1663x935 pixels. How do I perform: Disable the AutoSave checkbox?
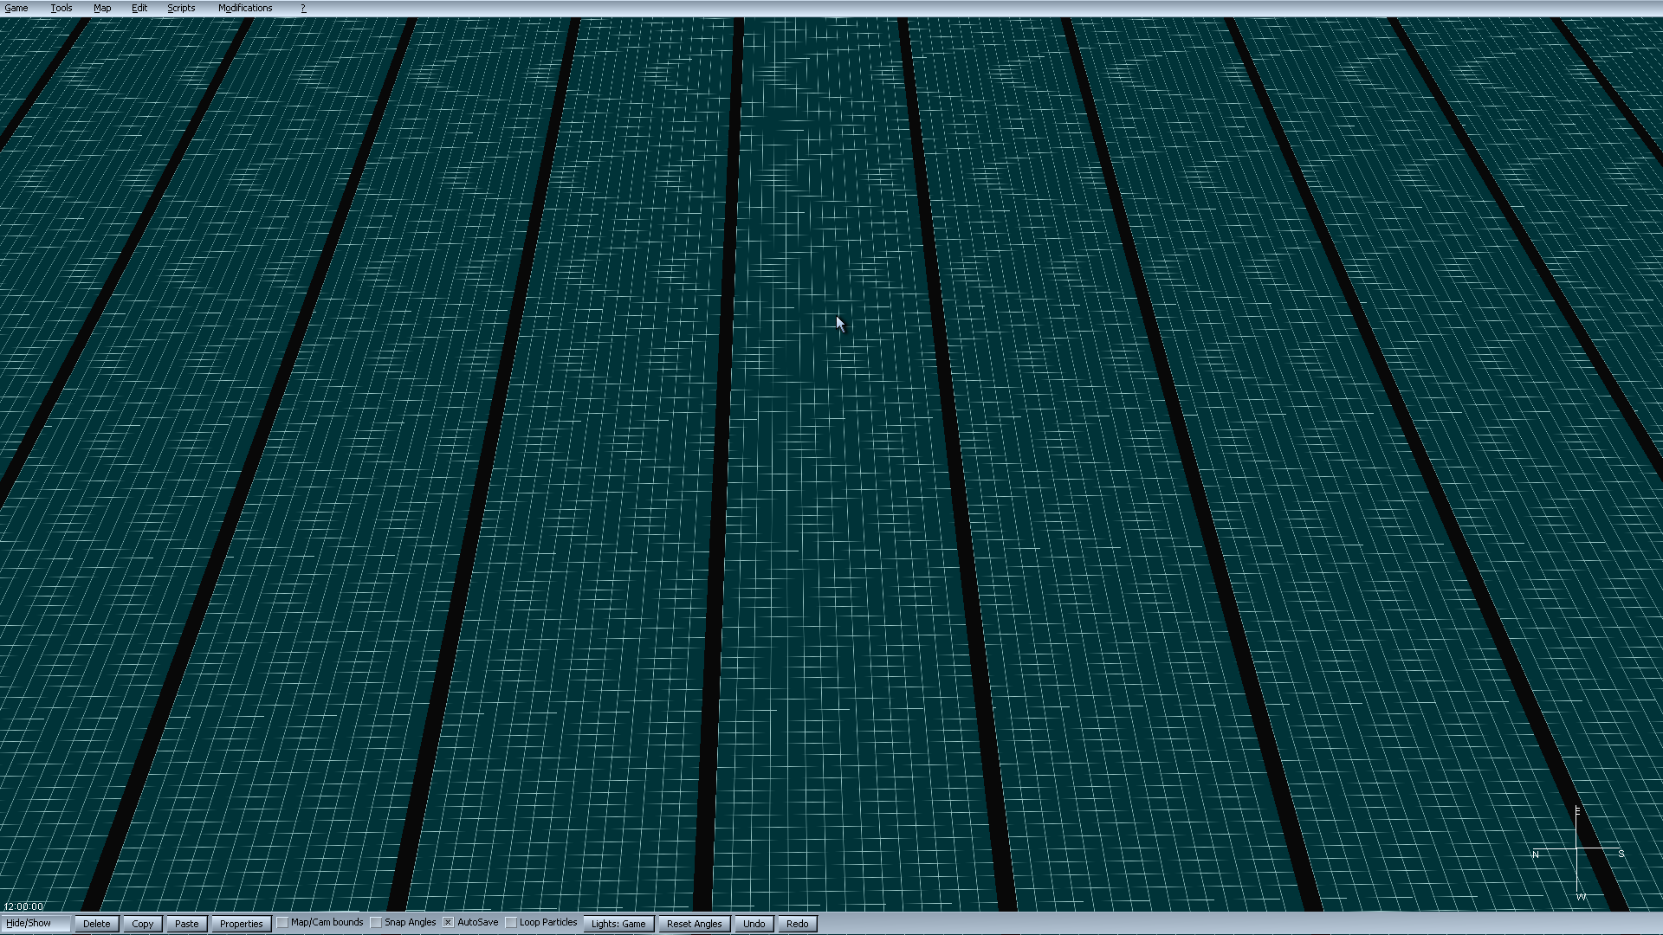449,923
